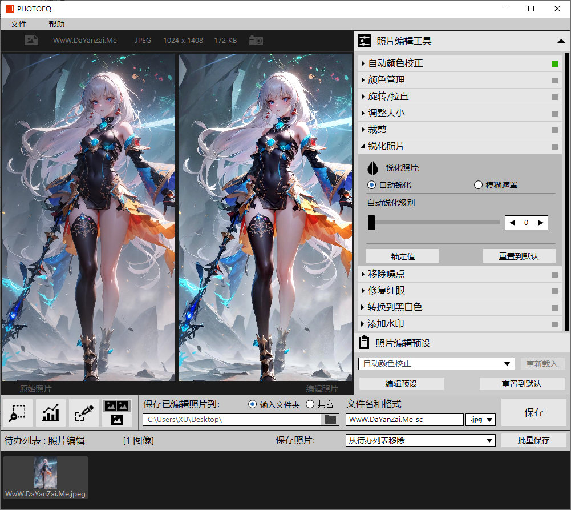Click 重置到默认 in sharpen section
The height and width of the screenshot is (510, 571).
519,256
